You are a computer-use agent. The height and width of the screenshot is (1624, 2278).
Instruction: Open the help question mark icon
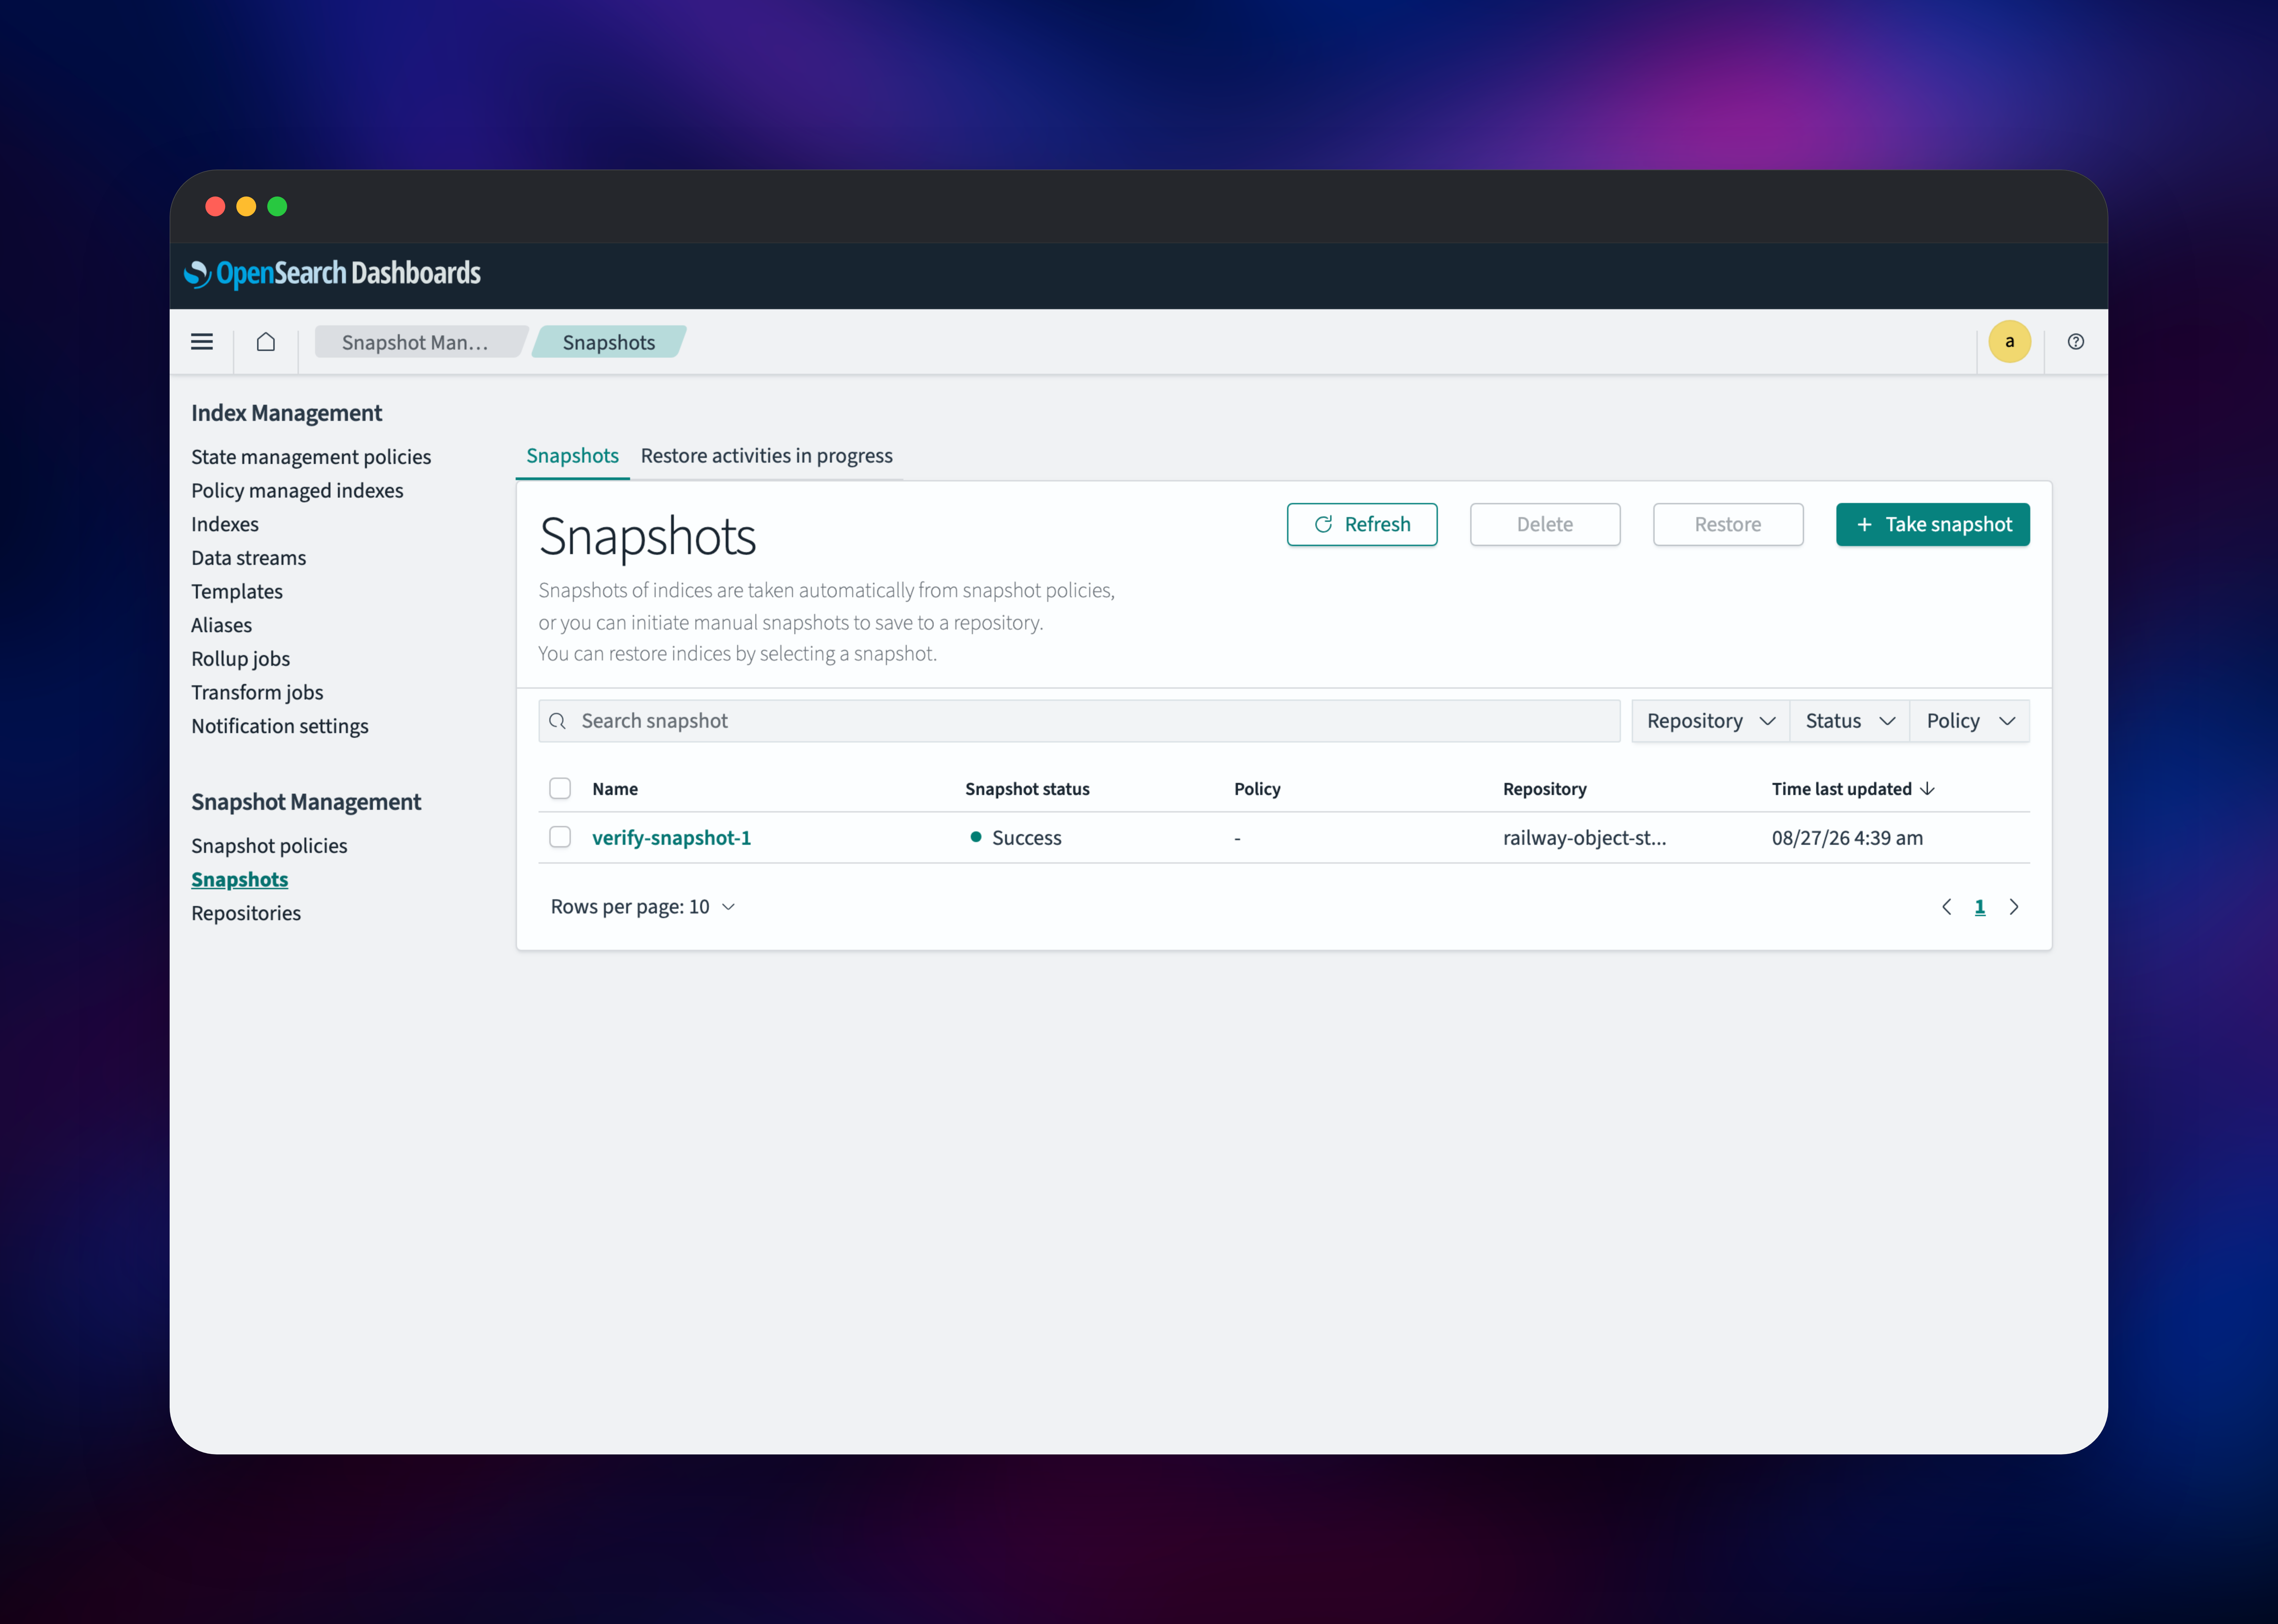coord(2076,342)
